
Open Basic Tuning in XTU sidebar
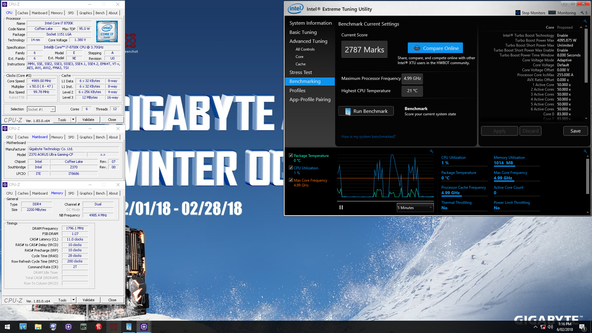click(x=303, y=32)
